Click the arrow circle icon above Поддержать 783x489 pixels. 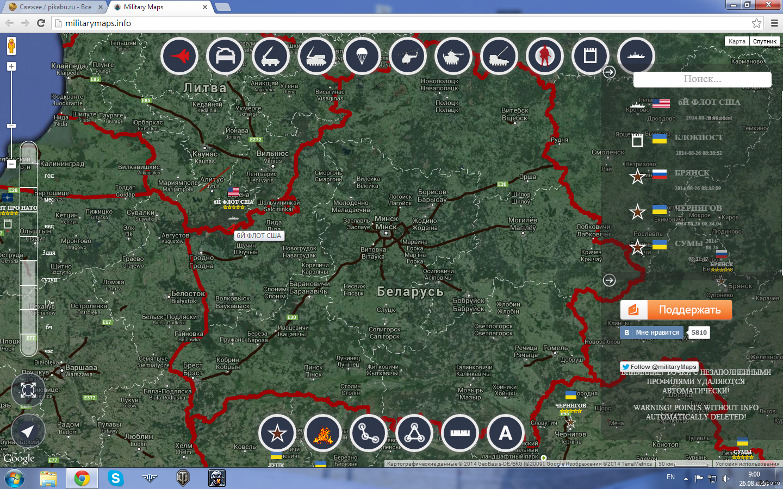point(610,280)
